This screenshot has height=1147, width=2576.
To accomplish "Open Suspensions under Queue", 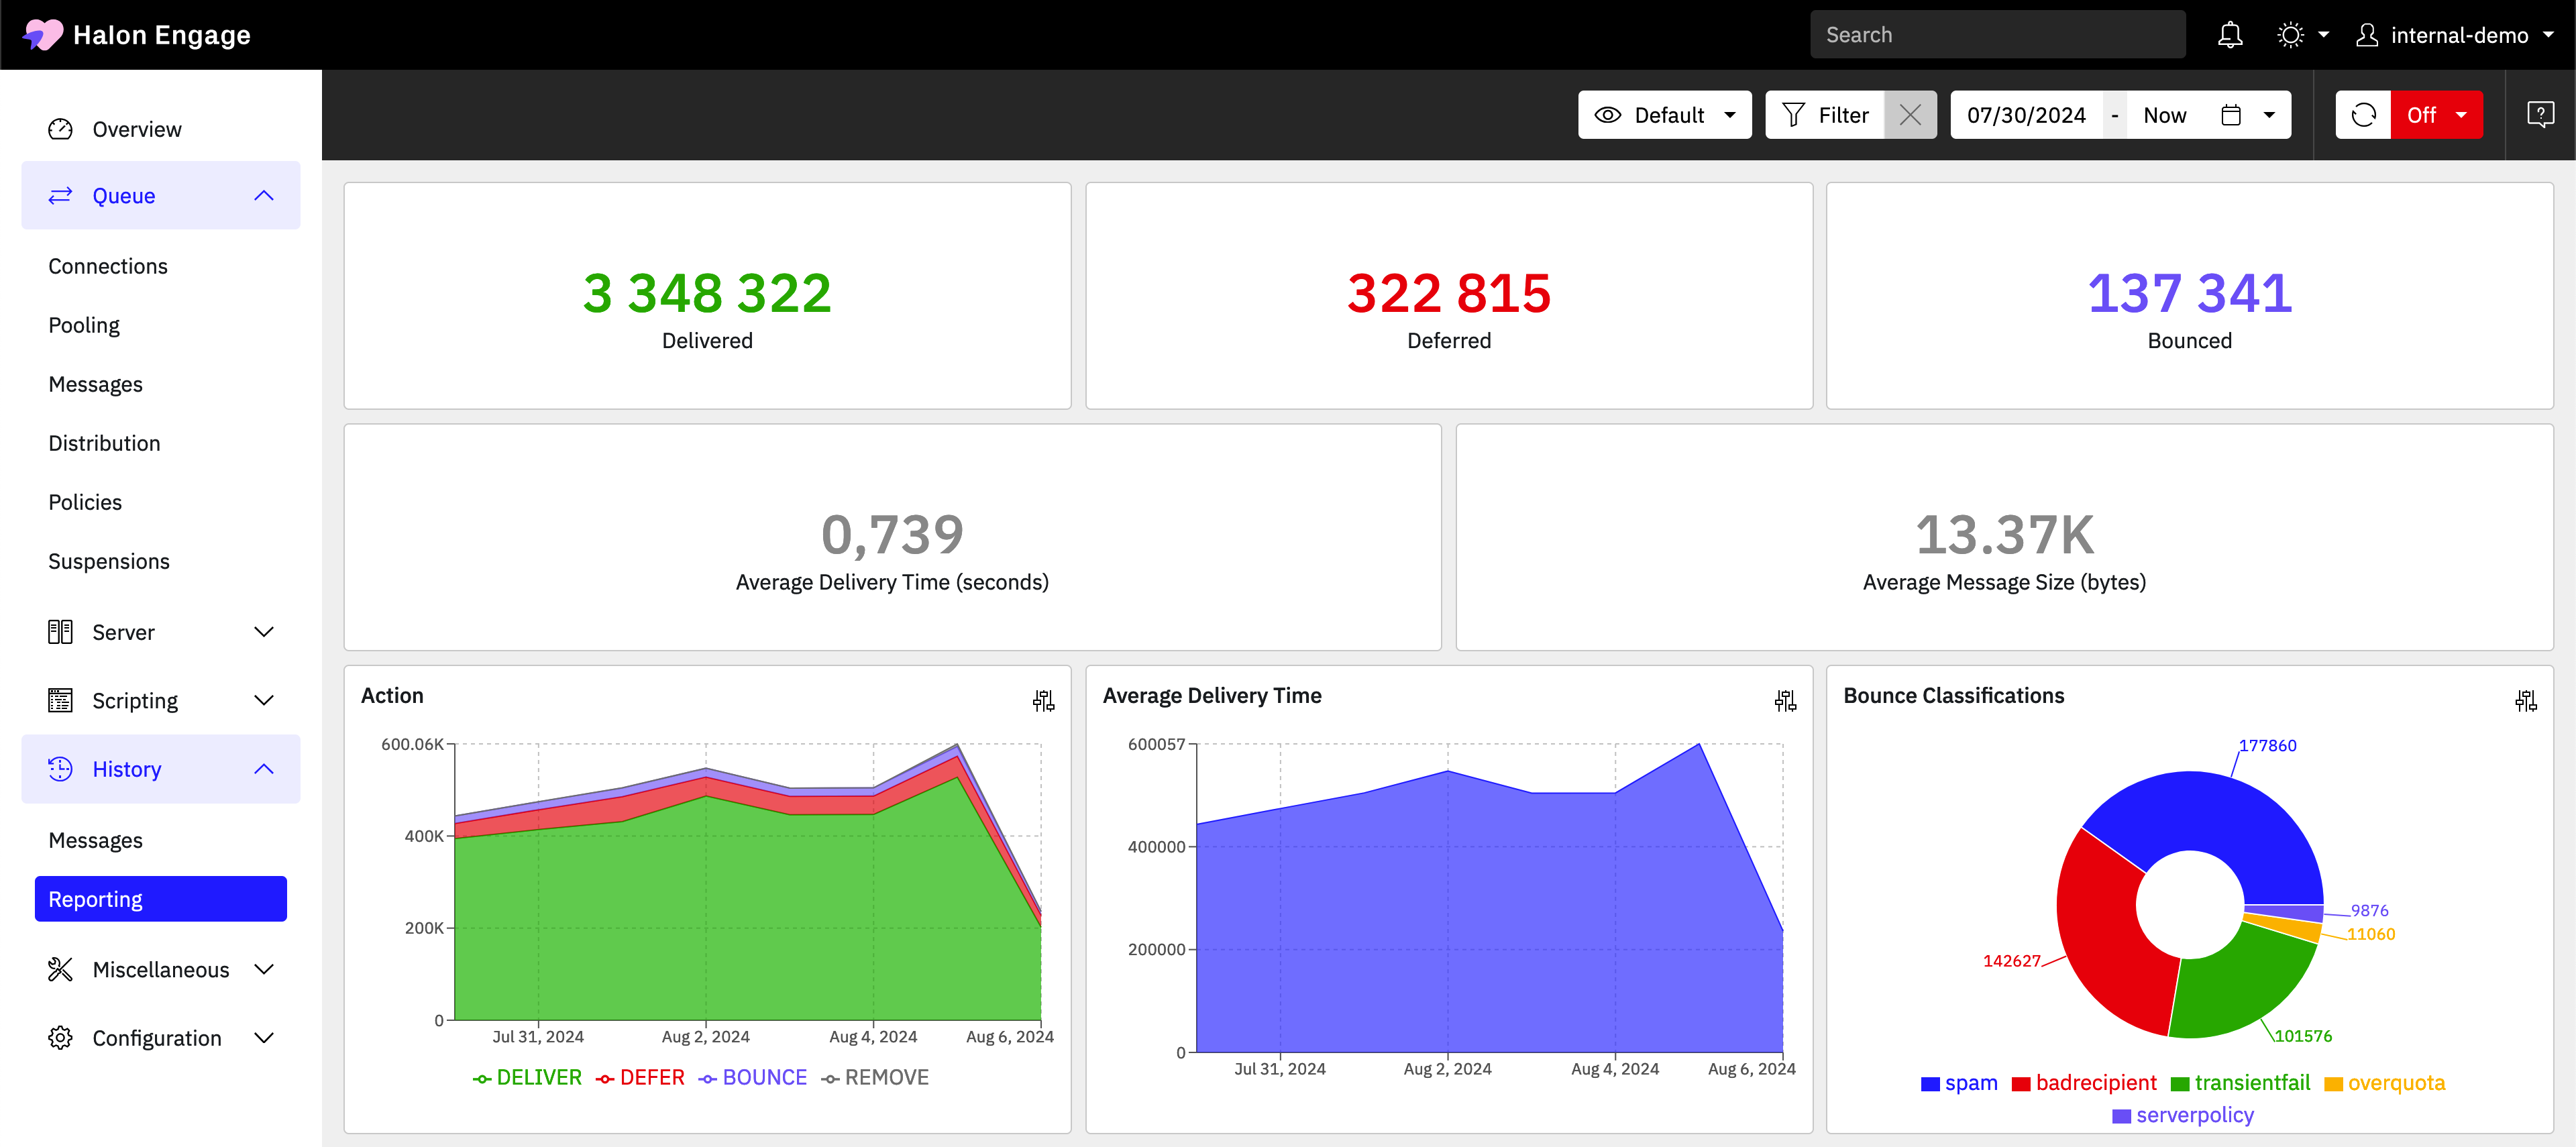I will coord(109,561).
